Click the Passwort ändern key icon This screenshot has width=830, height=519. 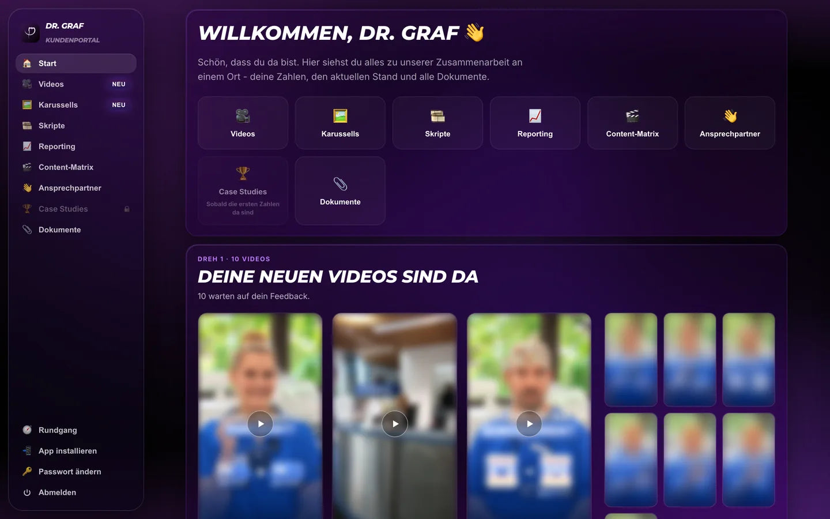coord(27,472)
